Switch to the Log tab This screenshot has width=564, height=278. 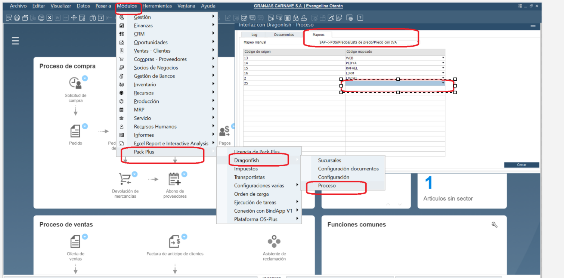(x=254, y=35)
